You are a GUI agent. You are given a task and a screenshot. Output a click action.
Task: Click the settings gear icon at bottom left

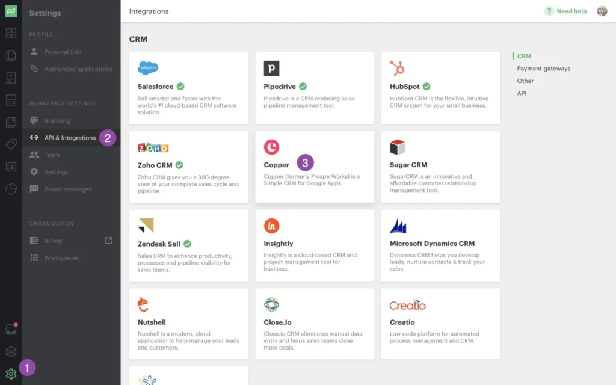click(11, 374)
